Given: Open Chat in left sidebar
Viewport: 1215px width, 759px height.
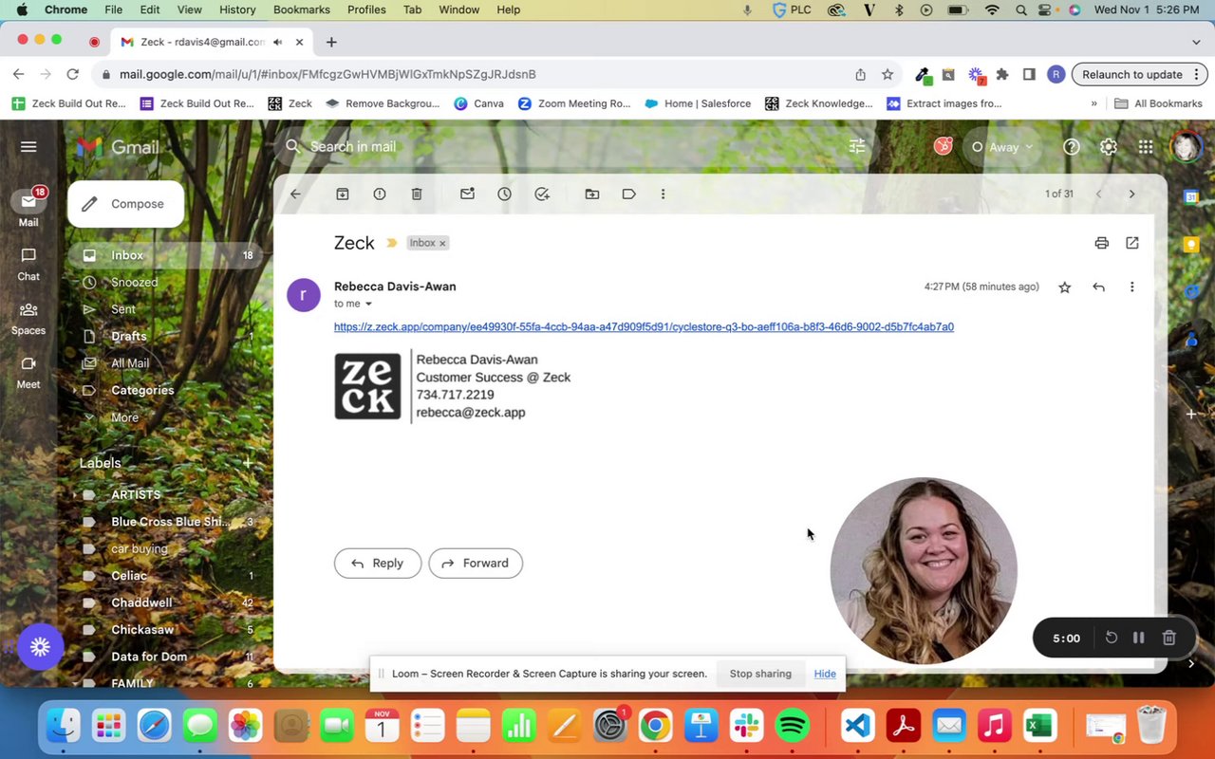Looking at the screenshot, I should pos(28,265).
